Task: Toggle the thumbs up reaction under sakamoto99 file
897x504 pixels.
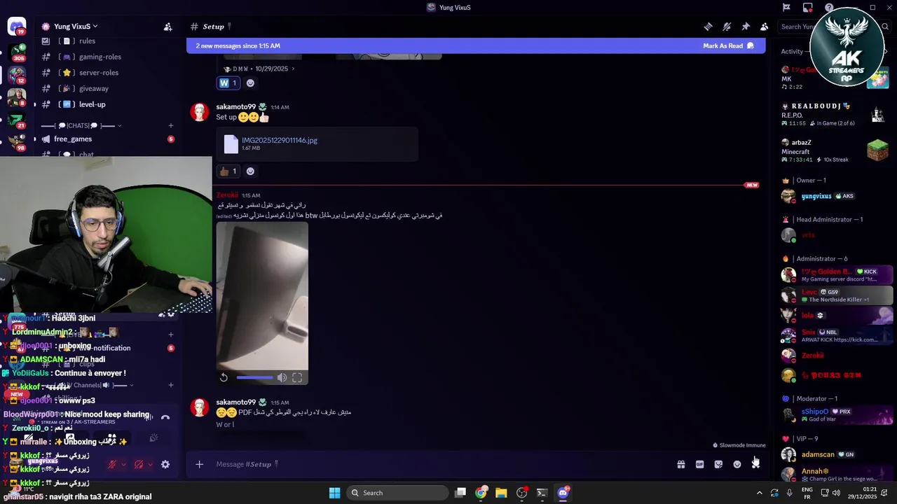Action: pyautogui.click(x=228, y=171)
